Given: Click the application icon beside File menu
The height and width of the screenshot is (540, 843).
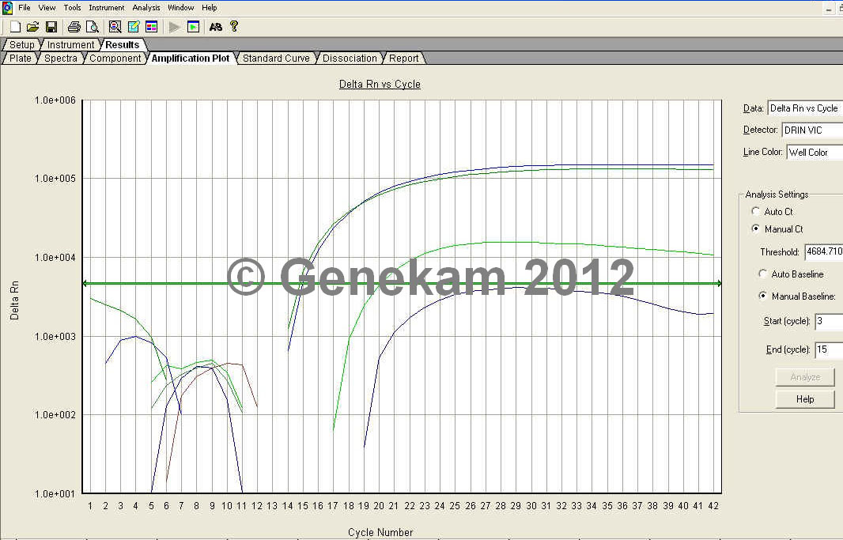Looking at the screenshot, I should point(7,8).
